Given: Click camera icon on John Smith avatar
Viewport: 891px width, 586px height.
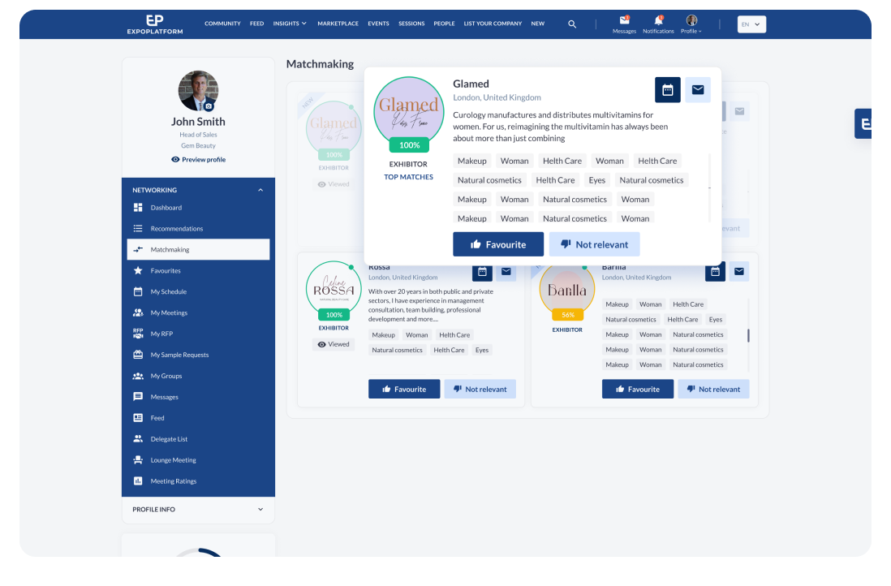Looking at the screenshot, I should (x=209, y=106).
